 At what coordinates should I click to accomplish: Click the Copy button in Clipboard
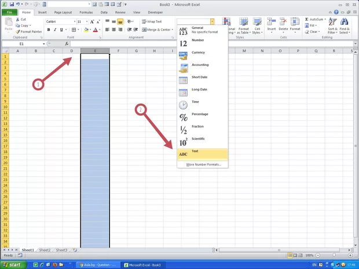tap(22, 25)
